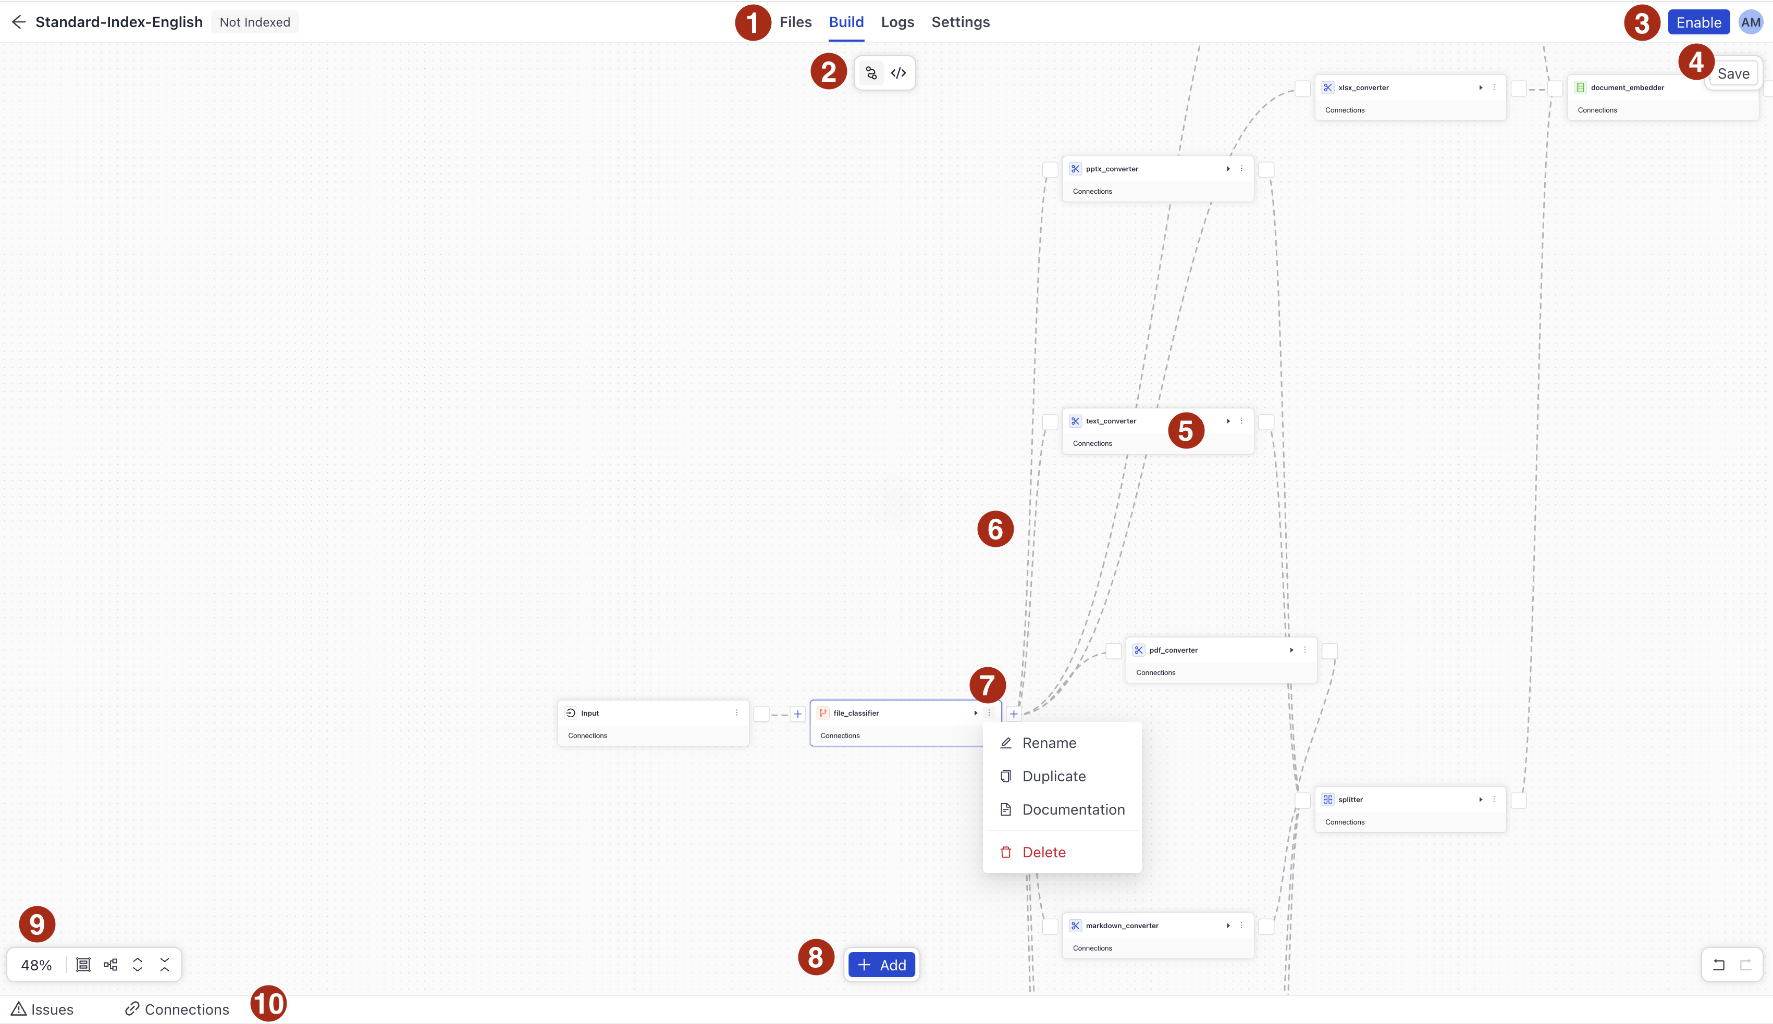
Task: Click the scissors icon on pptx_converter
Action: coord(1075,169)
